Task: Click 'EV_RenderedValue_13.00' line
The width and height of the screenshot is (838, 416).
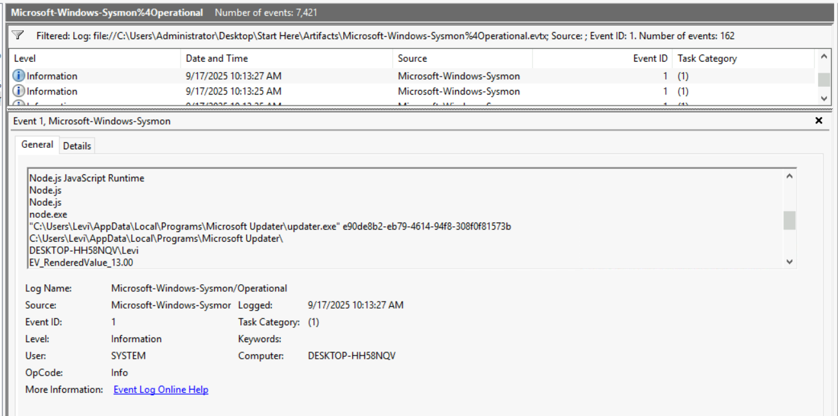Action: point(81,262)
